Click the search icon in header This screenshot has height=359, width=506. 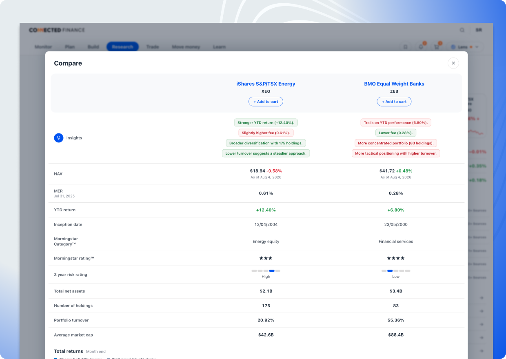coord(462,30)
